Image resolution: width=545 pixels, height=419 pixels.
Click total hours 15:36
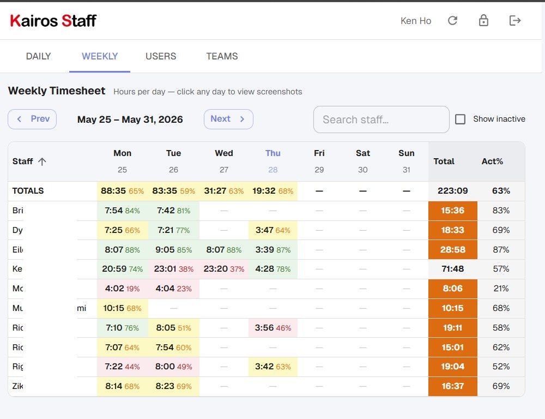tap(452, 211)
